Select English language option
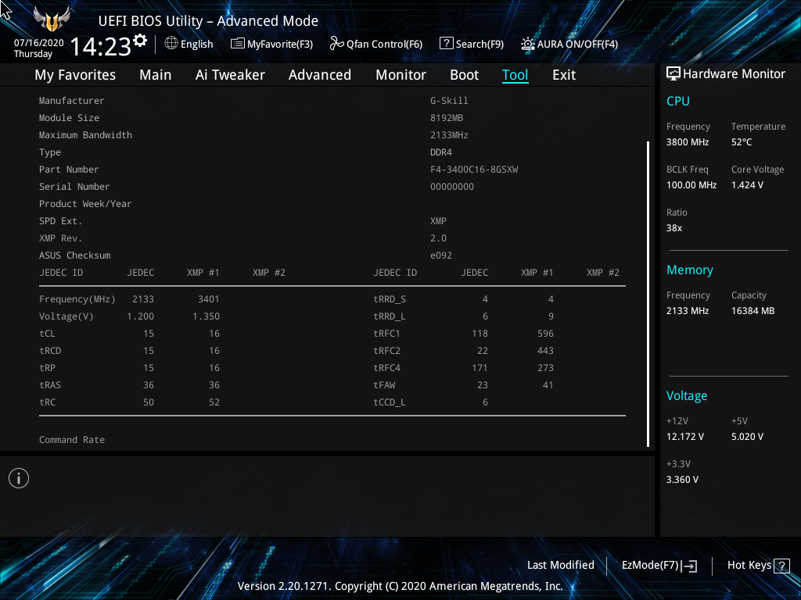 point(196,44)
